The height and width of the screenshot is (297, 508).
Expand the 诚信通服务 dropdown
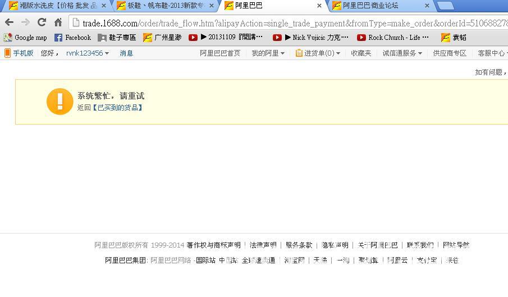click(x=402, y=53)
